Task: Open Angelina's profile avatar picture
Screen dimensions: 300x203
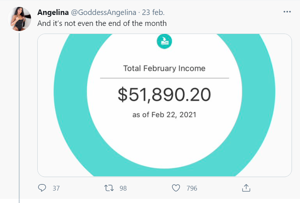Action: [x=19, y=19]
